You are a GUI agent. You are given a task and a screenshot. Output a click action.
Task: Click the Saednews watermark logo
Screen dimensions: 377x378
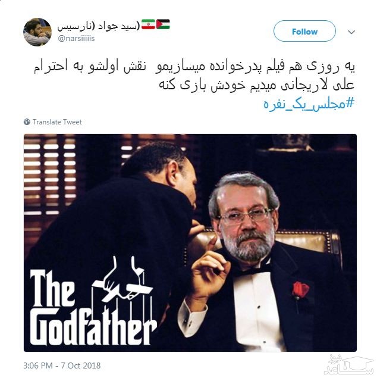click(348, 364)
